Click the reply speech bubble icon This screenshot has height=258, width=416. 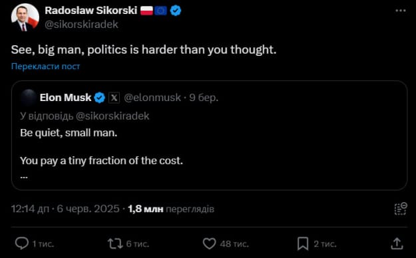coord(21,243)
